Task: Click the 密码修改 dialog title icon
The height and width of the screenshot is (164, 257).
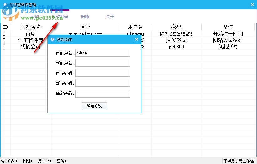Action: tap(52, 39)
